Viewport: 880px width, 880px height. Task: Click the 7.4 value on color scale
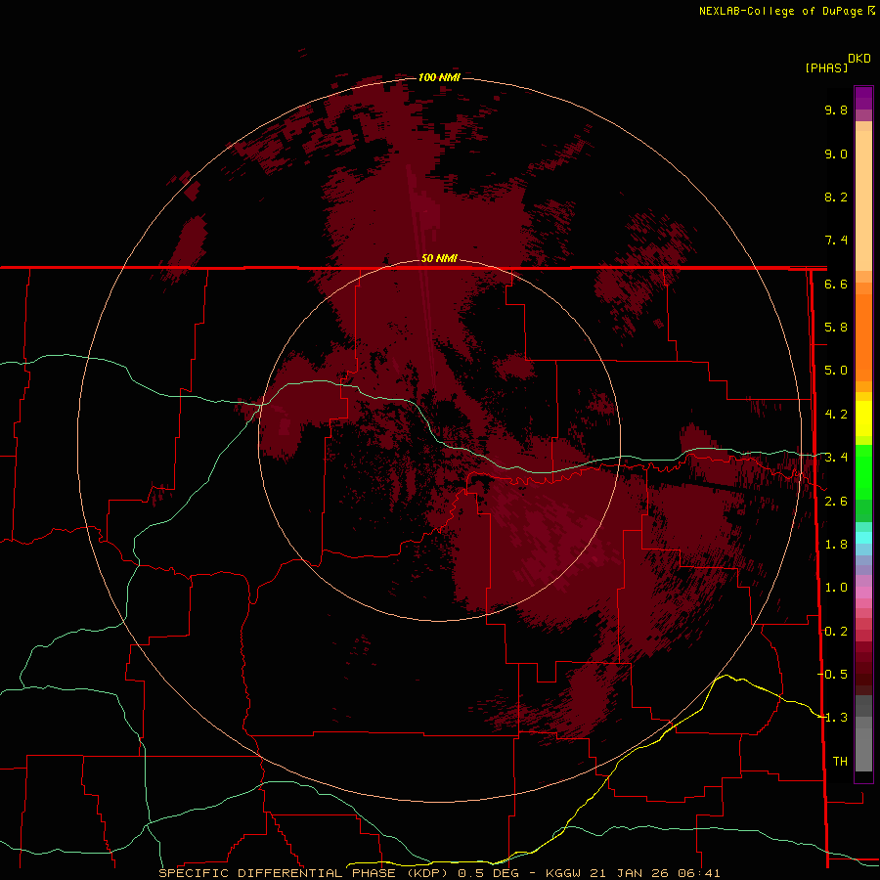pos(836,241)
